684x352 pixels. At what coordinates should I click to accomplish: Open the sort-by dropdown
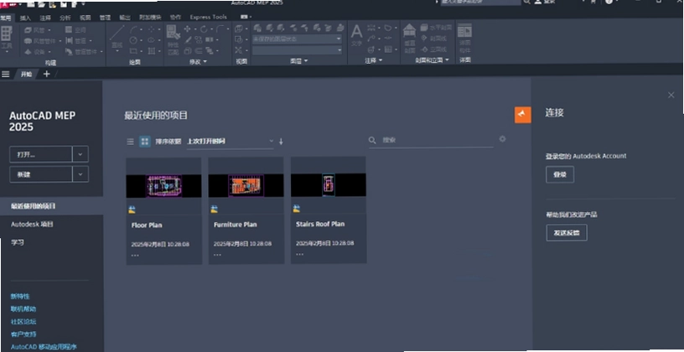(x=231, y=142)
